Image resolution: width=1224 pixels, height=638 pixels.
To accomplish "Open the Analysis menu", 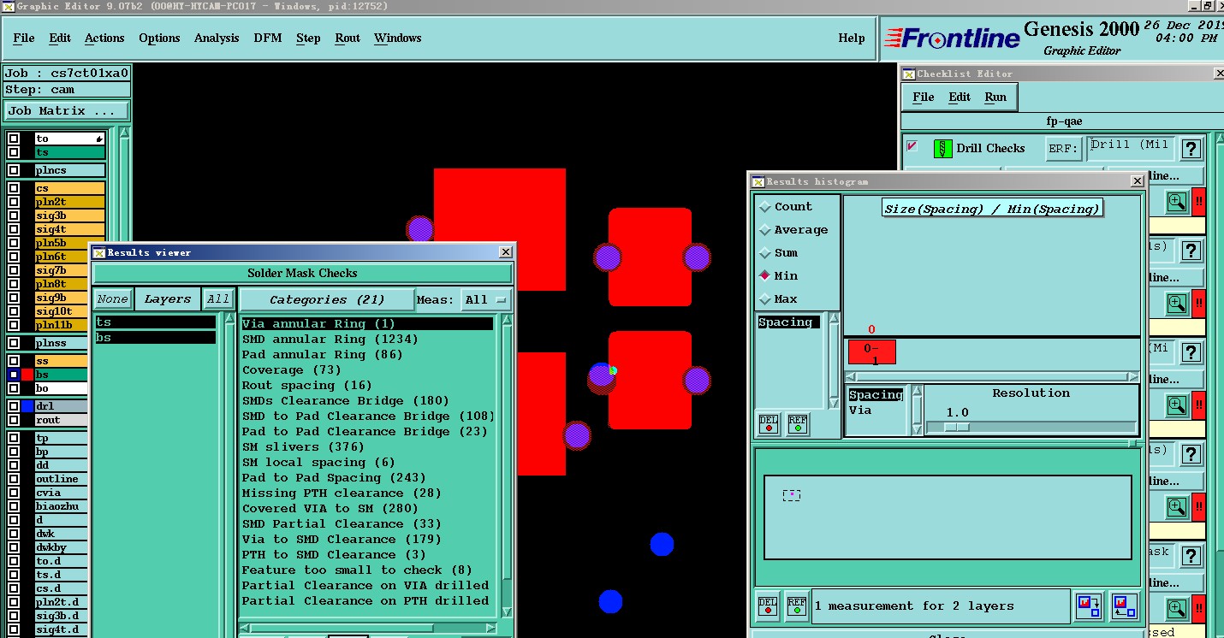I will 217,38.
